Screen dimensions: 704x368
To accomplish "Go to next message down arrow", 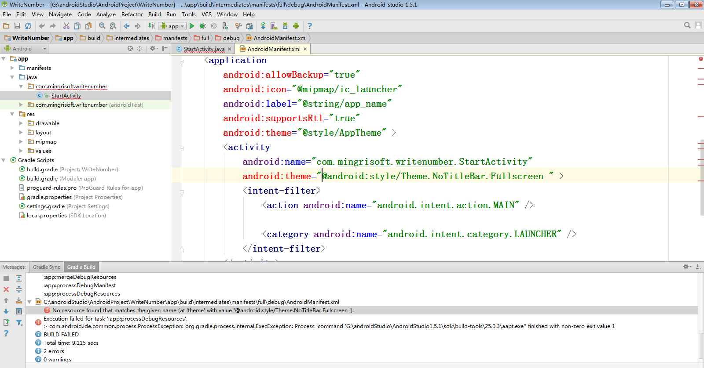I will 6,311.
